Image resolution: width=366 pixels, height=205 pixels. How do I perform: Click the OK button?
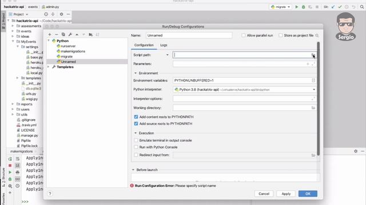tap(308, 194)
